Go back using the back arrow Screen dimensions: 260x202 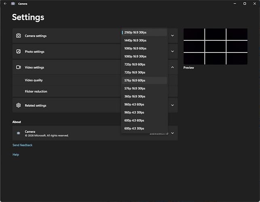tap(5, 4)
